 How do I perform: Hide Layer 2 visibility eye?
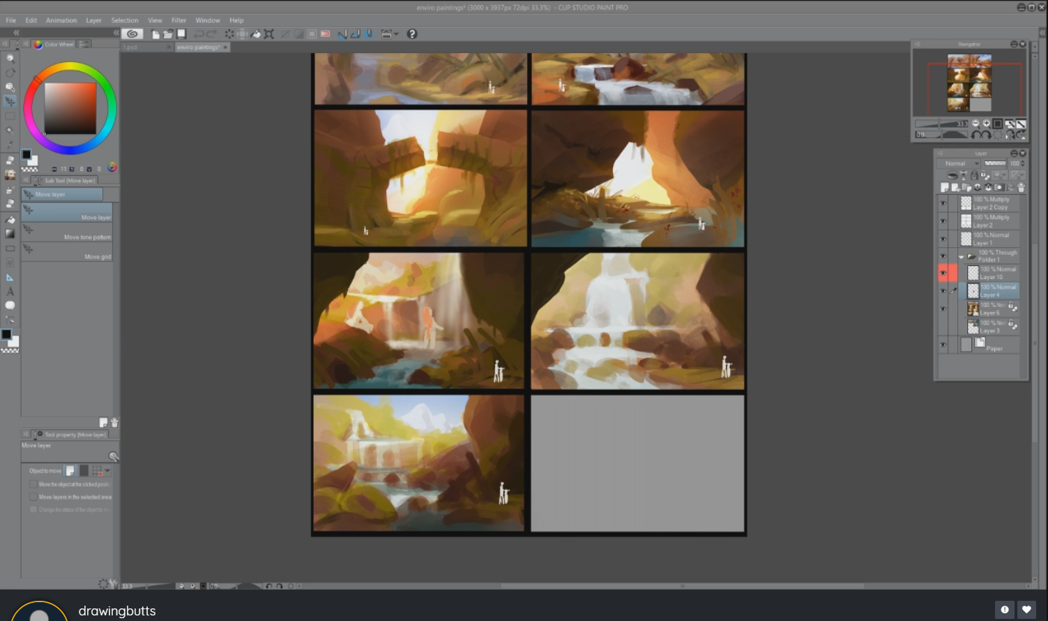943,221
